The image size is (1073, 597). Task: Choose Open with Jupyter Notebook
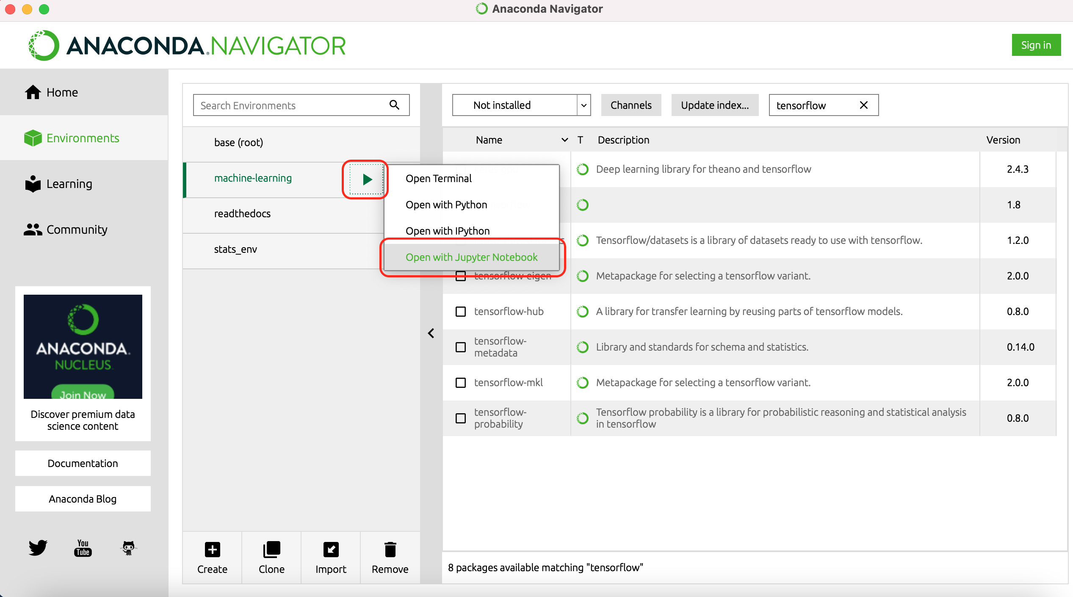472,257
